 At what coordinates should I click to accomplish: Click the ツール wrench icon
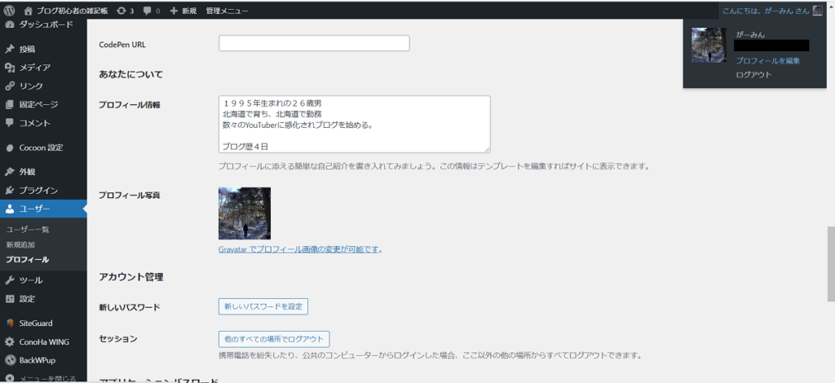coord(9,280)
